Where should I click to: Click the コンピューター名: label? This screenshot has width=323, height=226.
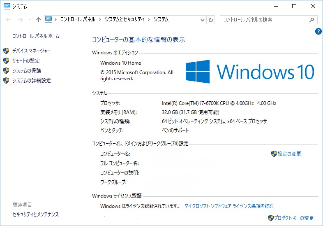115,154
